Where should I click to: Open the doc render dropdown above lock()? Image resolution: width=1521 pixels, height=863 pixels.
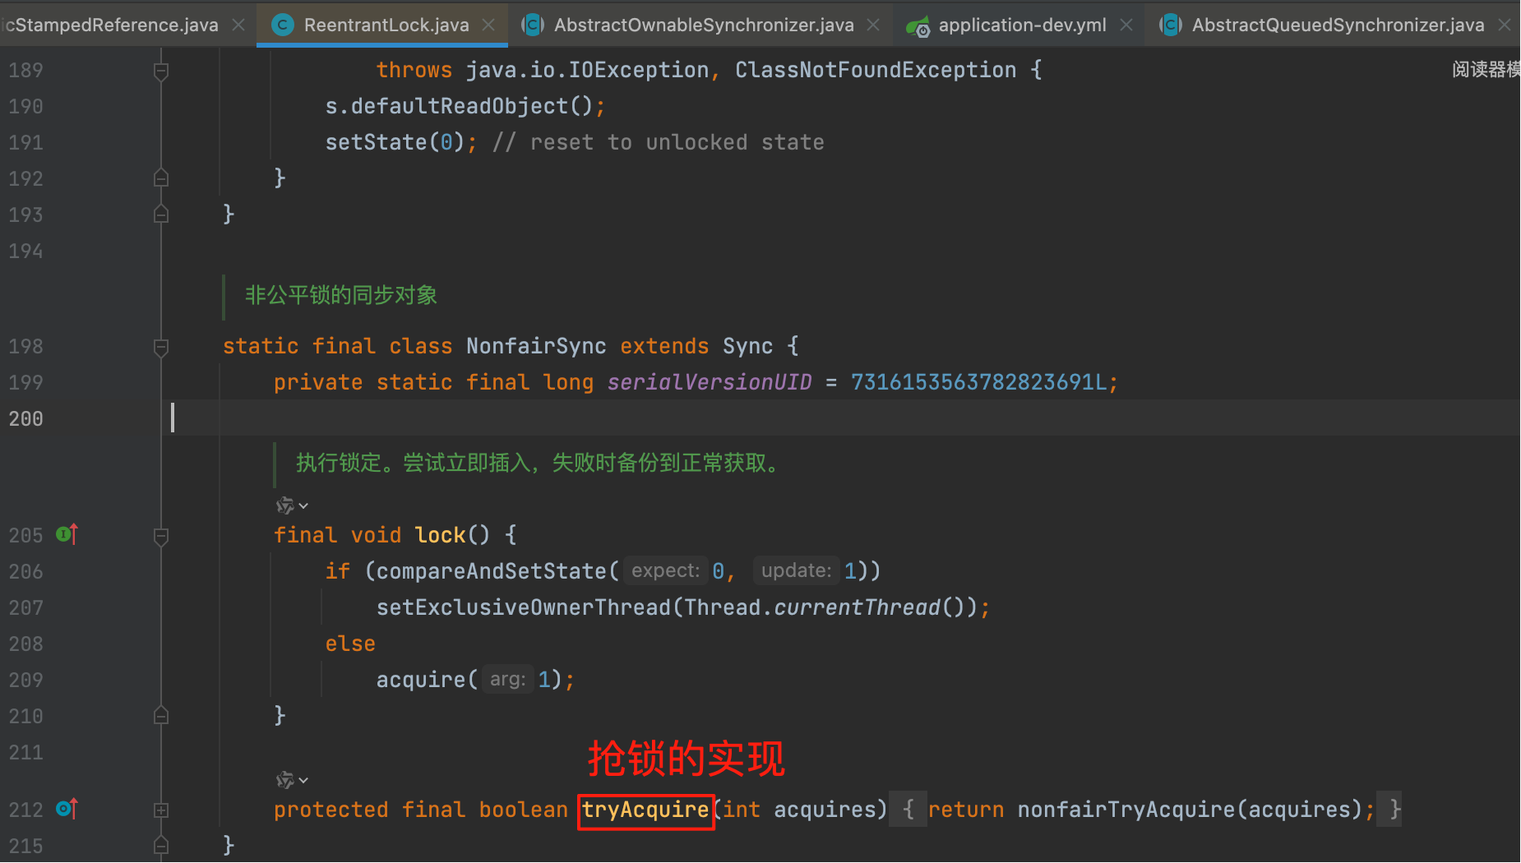tap(292, 505)
